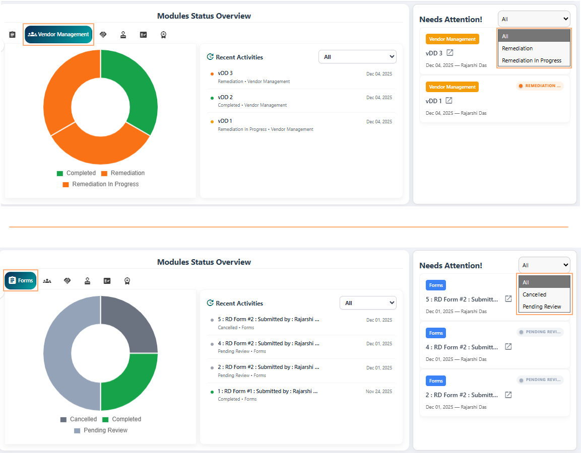
Task: Open 1 : RD Form #1 activity entry
Action: coord(268,391)
